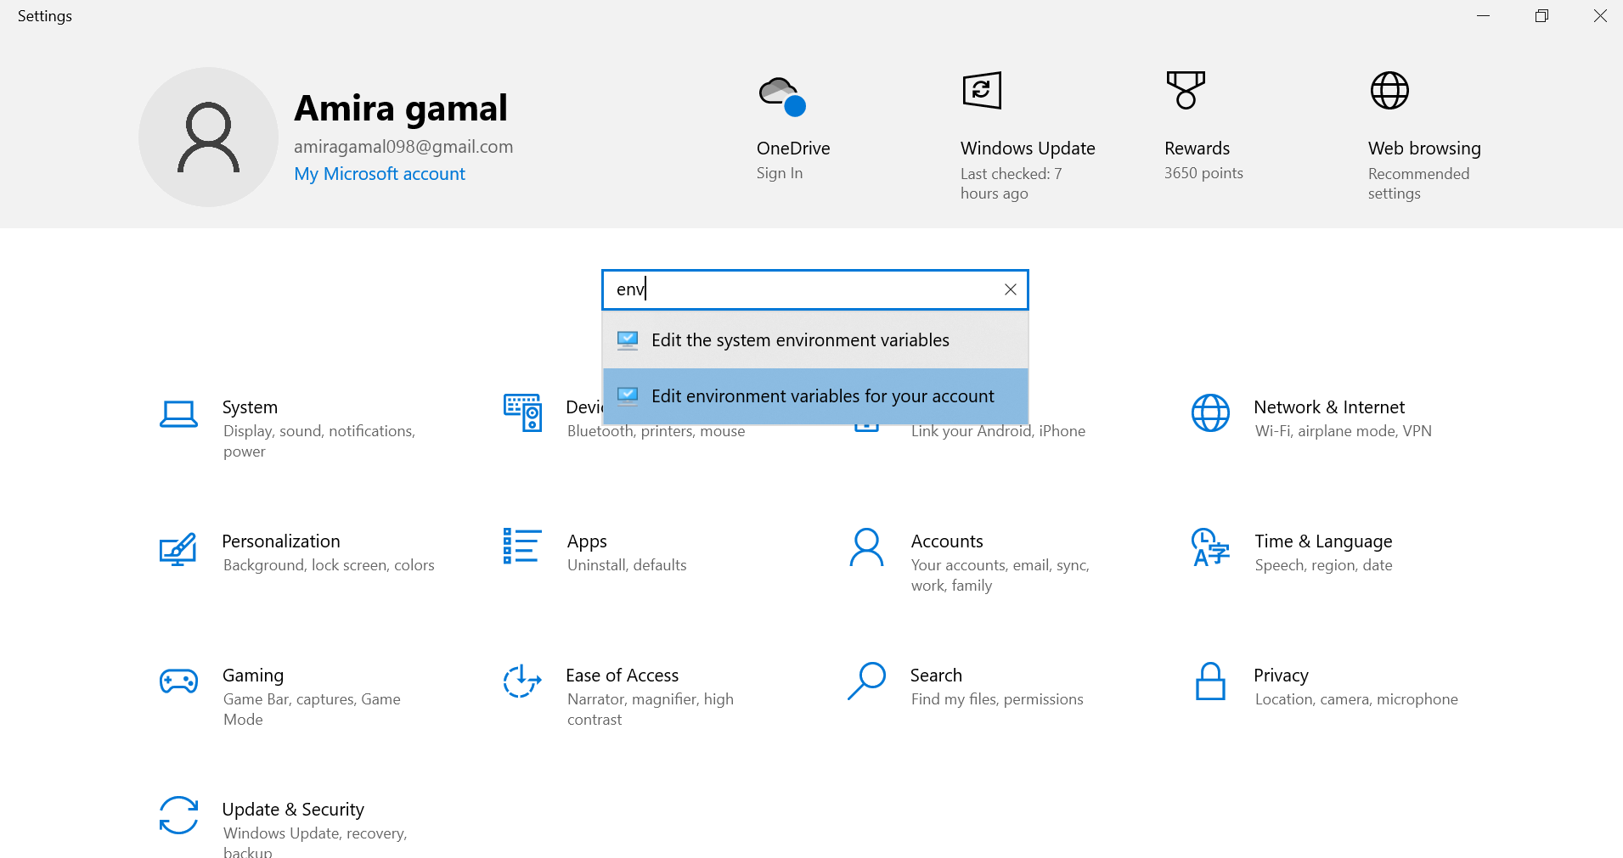Click the Rewards header label
1623x858 pixels.
click(1197, 149)
